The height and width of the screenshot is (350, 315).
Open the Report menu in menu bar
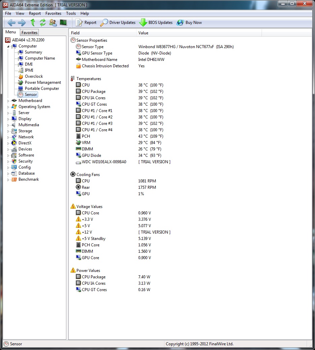[x=35, y=13]
